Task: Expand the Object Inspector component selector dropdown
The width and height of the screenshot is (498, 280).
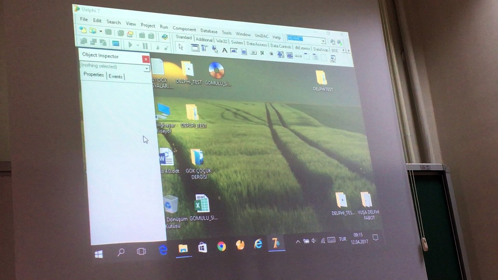Action: pos(147,69)
